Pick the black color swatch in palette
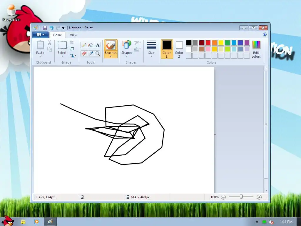The image size is (301, 226). [x=189, y=43]
